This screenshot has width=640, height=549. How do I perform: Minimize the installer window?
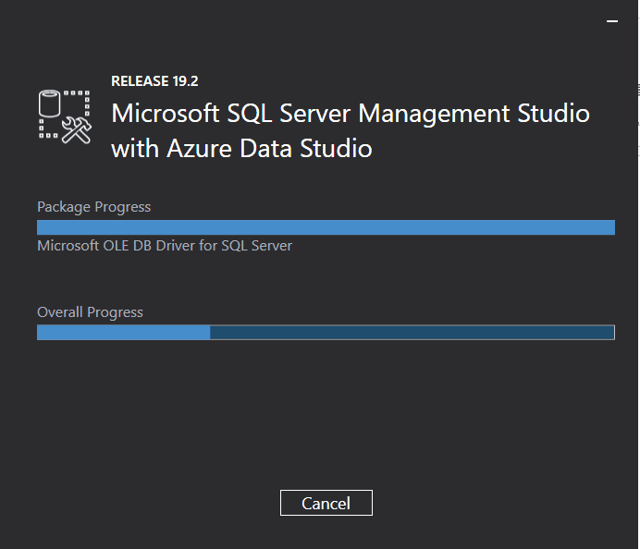coord(611,19)
